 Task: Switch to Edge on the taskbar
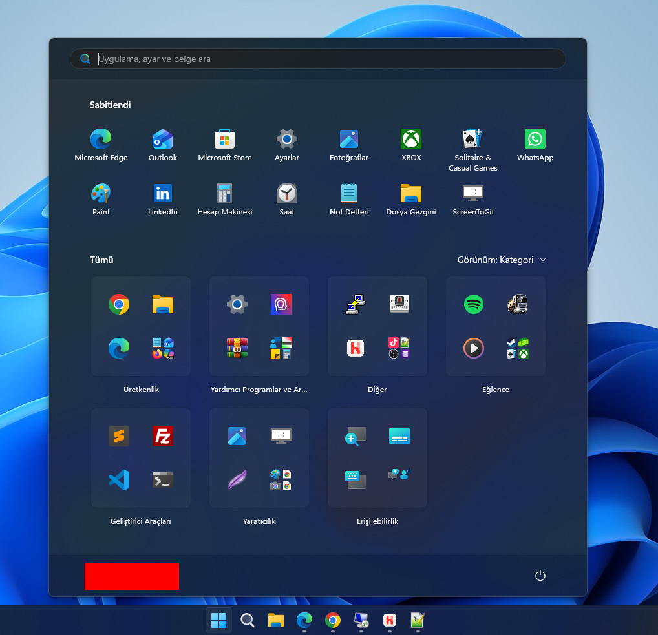coord(304,620)
